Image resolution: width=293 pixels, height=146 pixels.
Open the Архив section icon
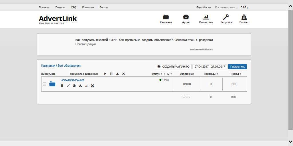point(186,17)
